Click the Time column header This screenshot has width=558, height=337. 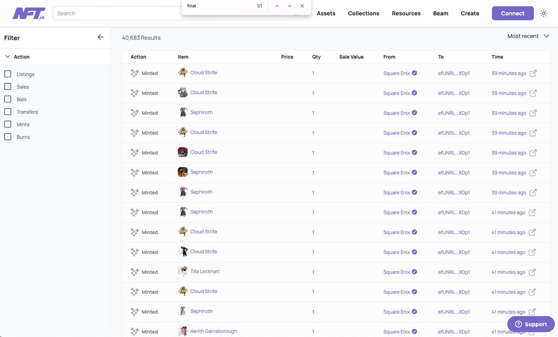click(497, 57)
